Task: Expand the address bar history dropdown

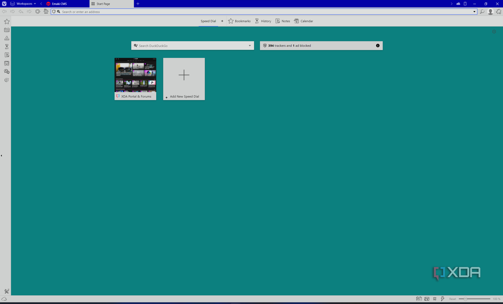Action: pyautogui.click(x=474, y=12)
